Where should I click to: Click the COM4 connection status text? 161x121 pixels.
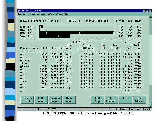pyautogui.click(x=51, y=109)
